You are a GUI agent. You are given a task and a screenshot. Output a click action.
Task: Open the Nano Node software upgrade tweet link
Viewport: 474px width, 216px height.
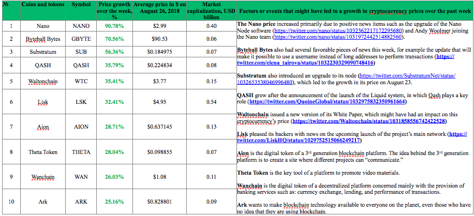pos(338,31)
